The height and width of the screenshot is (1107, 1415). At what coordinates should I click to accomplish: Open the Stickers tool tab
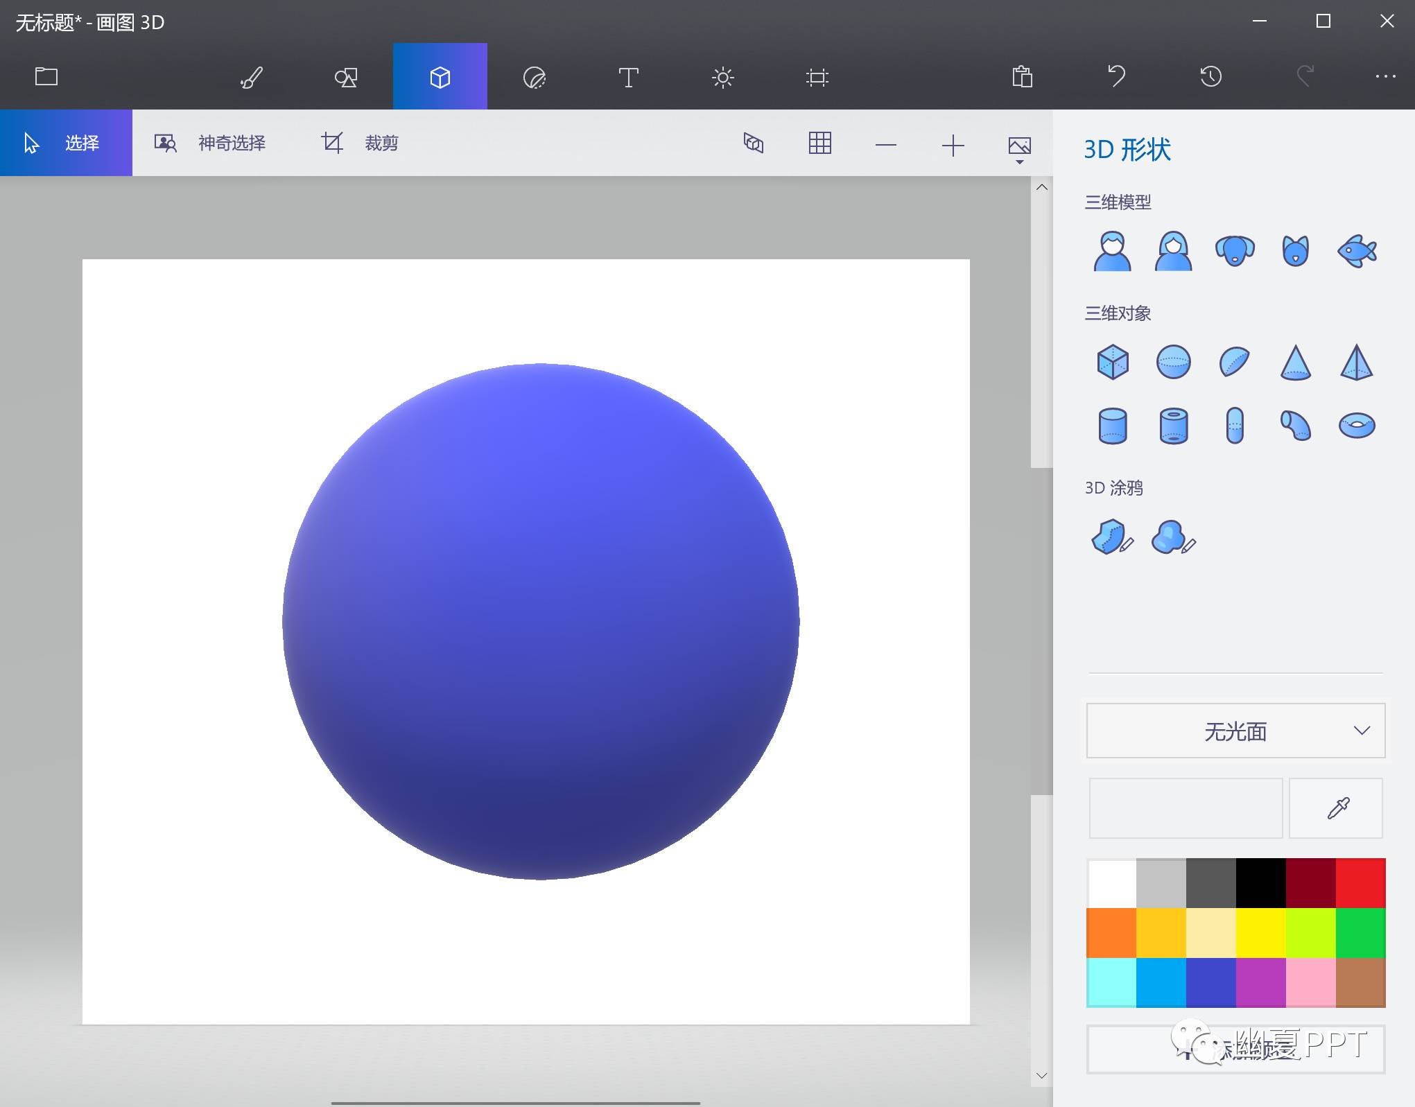(x=534, y=77)
